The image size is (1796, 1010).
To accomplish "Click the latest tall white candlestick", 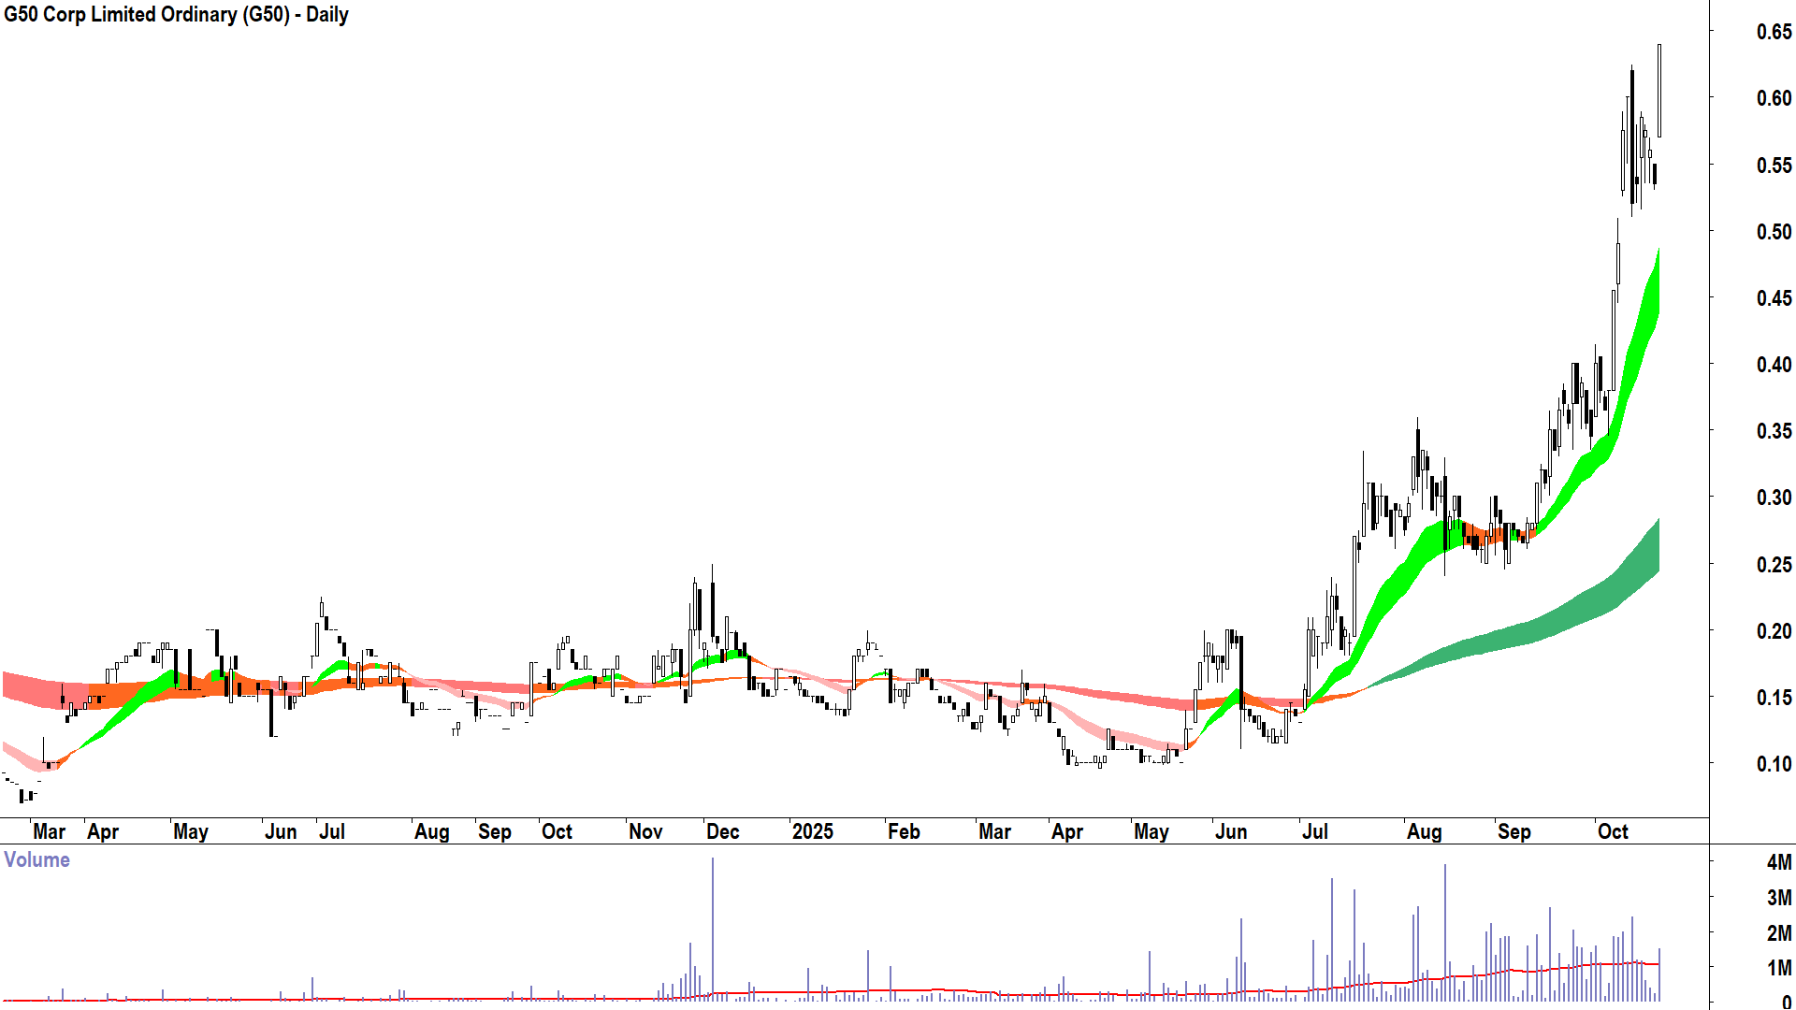I will 1659,91.
